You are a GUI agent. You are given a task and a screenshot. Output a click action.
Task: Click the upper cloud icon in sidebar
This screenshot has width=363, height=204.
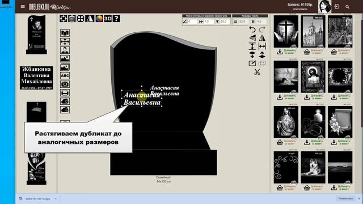(65, 101)
